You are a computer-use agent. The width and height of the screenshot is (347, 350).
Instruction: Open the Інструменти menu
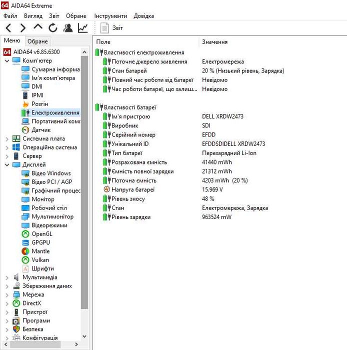pyautogui.click(x=110, y=16)
